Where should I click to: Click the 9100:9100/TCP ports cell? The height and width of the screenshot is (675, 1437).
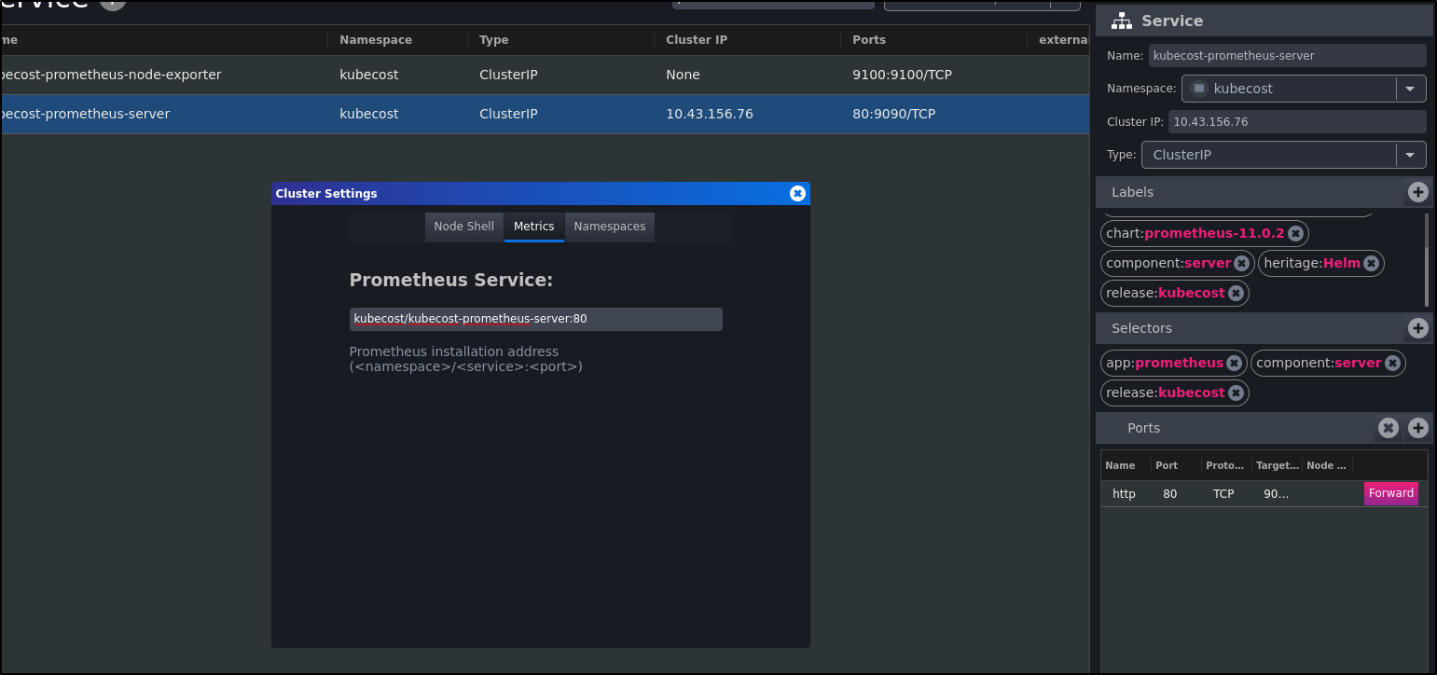[x=902, y=75]
